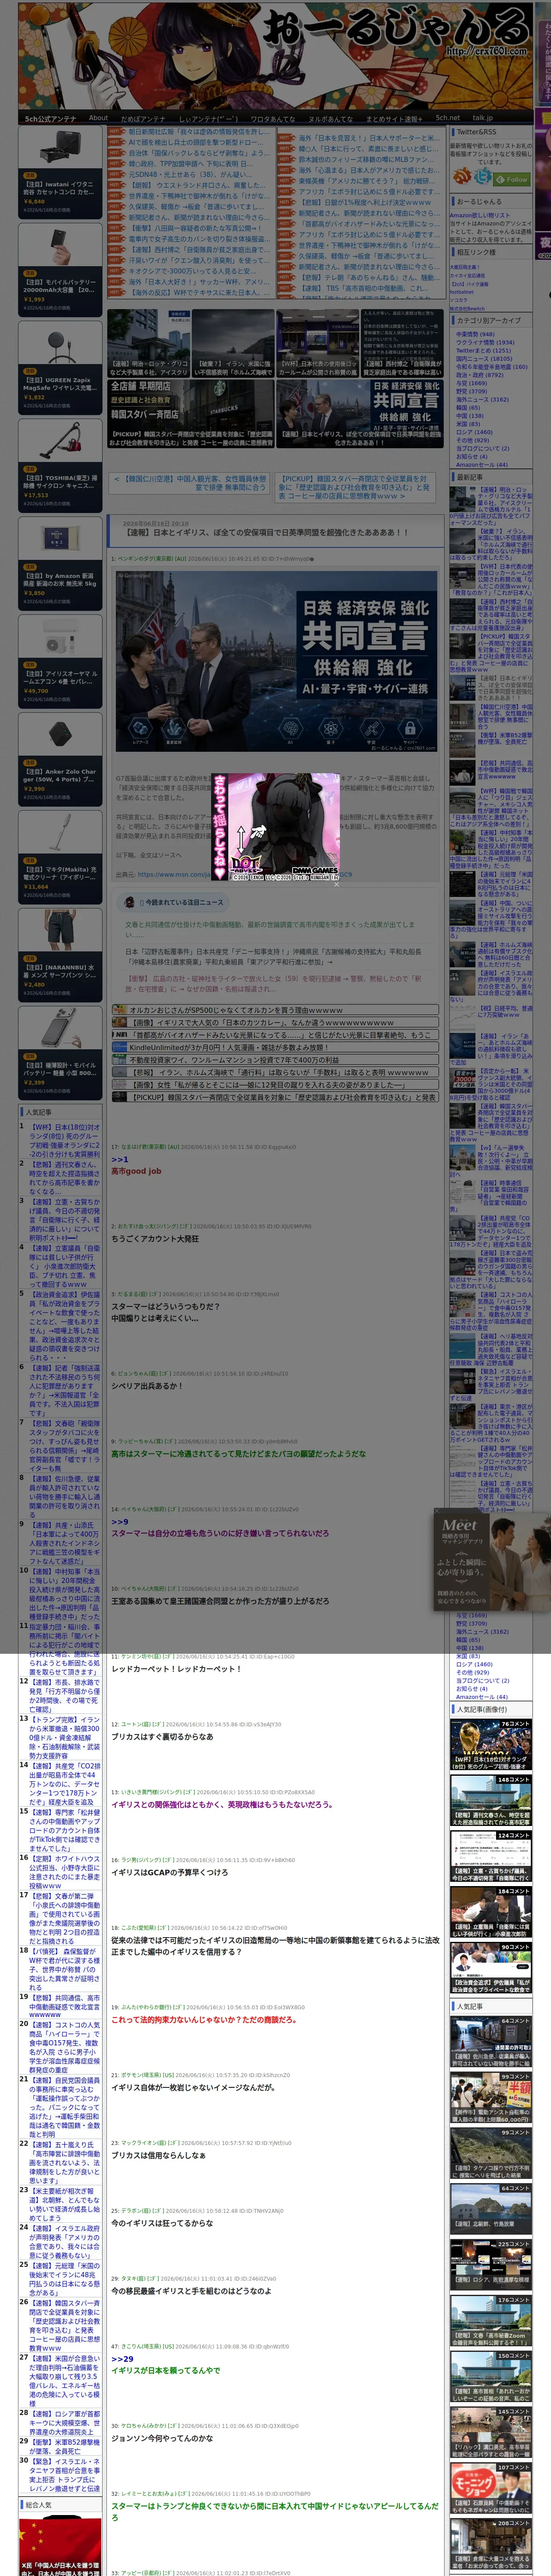Click the >>1 reply anchor
Image resolution: width=551 pixels, height=2576 pixels.
[x=119, y=1159]
